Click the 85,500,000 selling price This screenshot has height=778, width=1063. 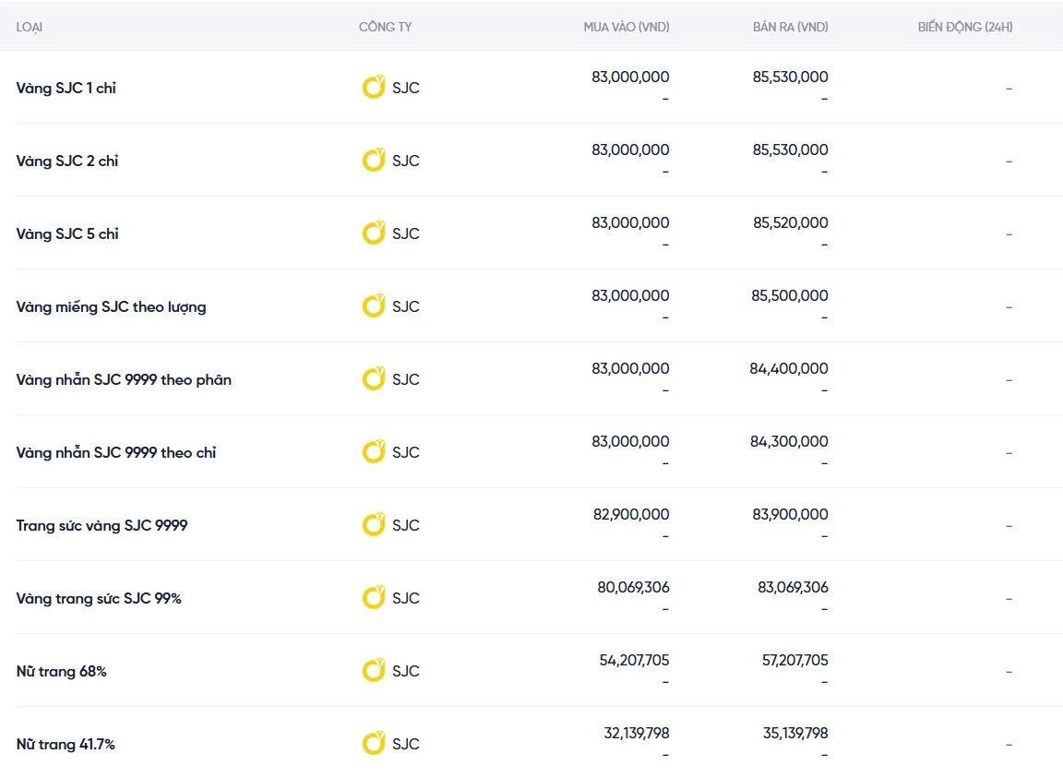pyautogui.click(x=790, y=296)
